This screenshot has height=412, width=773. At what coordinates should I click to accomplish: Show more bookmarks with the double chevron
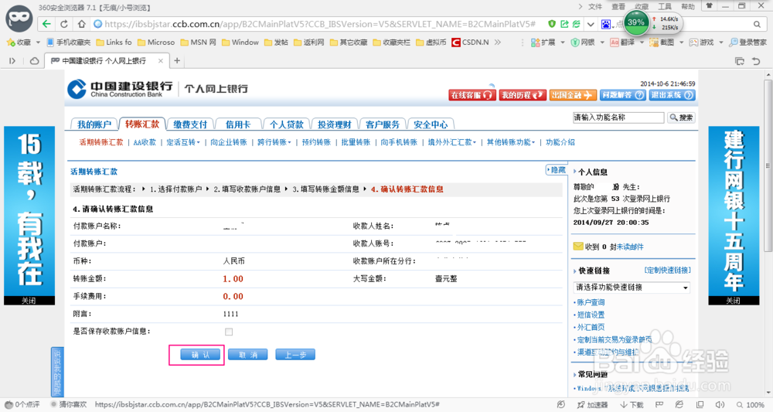pyautogui.click(x=497, y=43)
